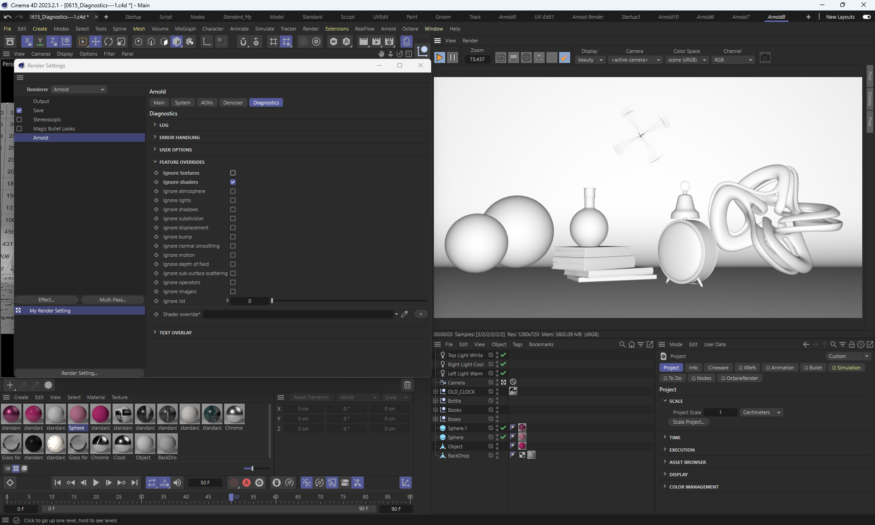Pause the Arnold IPR render
This screenshot has height=525, width=875.
[453, 57]
